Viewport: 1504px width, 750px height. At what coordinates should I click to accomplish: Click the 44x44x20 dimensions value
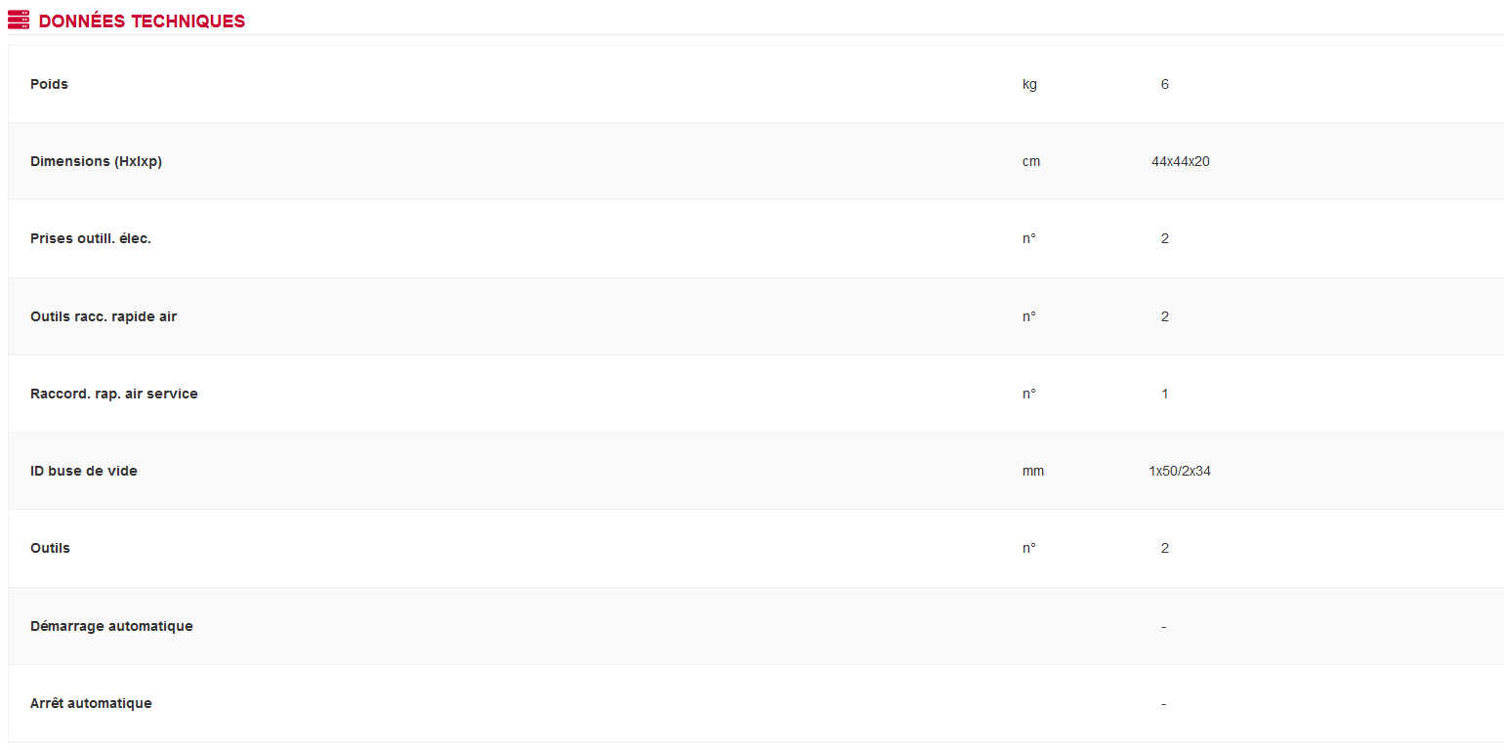tap(1180, 161)
